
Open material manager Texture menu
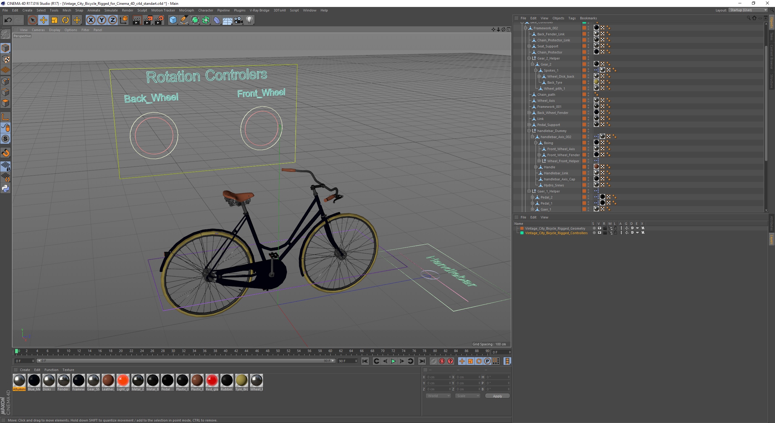point(68,370)
